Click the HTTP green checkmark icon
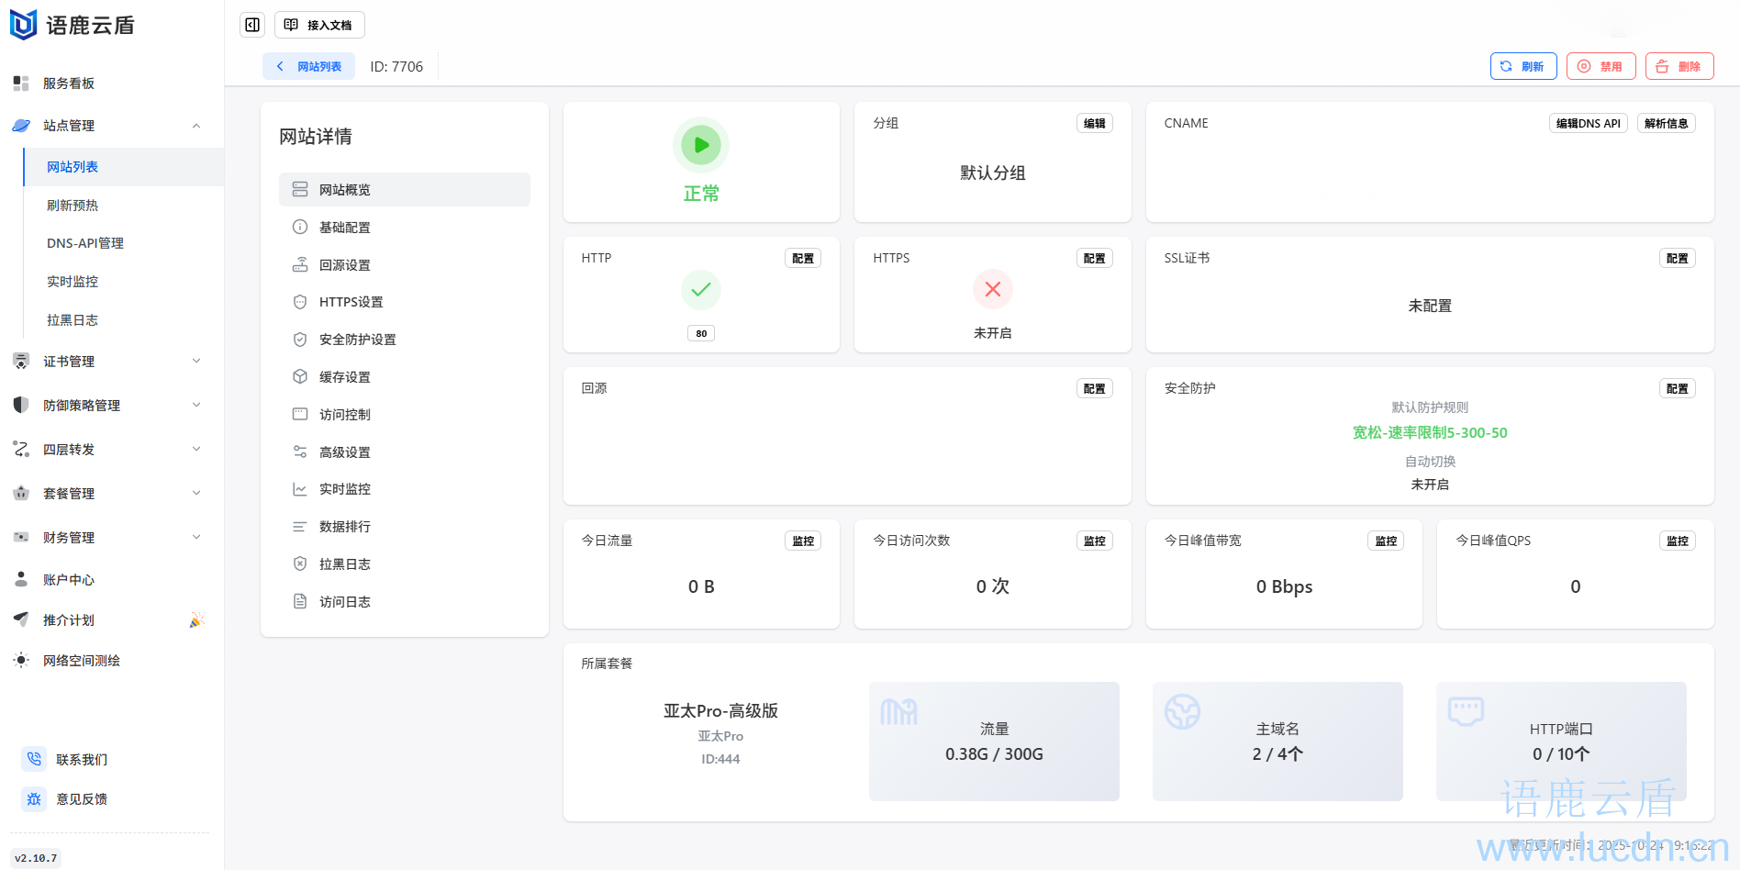1740x870 pixels. 701,289
